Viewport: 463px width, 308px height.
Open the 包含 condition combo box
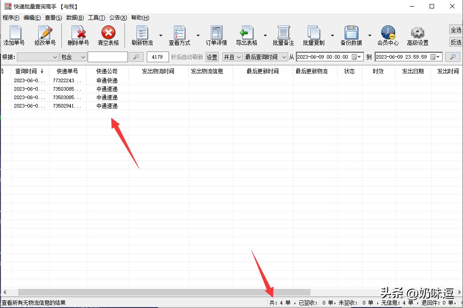pos(73,57)
